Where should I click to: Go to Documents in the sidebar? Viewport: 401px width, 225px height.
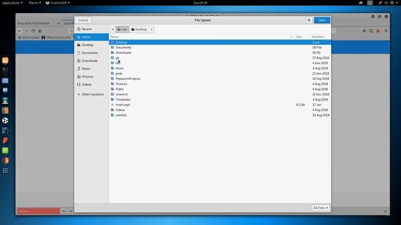[91, 52]
